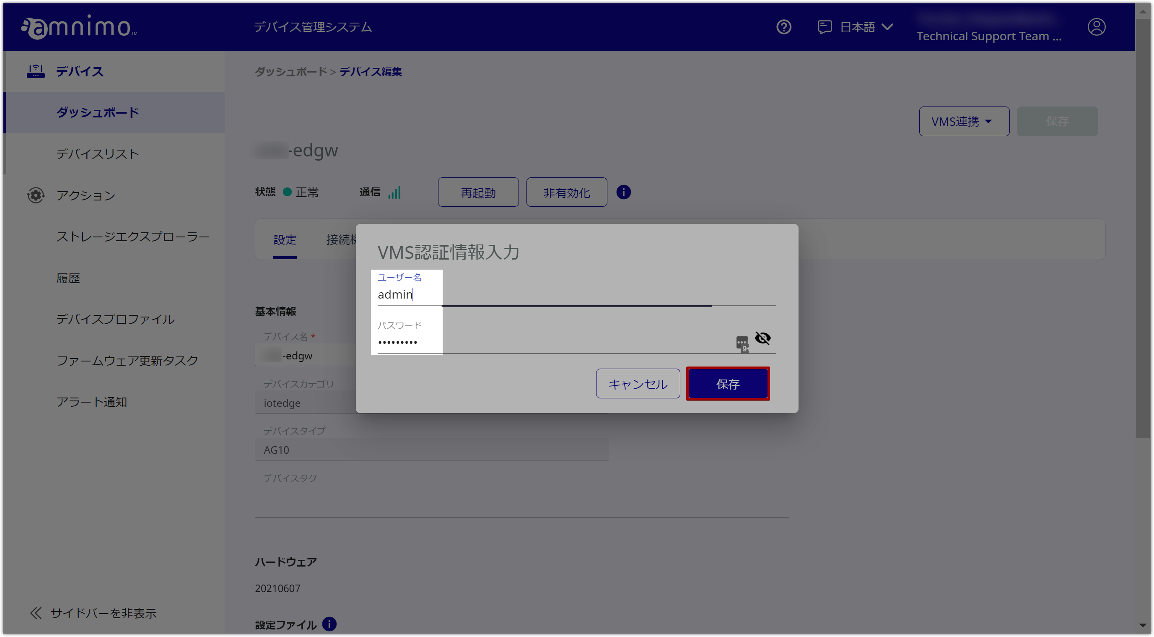Click the Action gear icon
The width and height of the screenshot is (1154, 637).
35,195
